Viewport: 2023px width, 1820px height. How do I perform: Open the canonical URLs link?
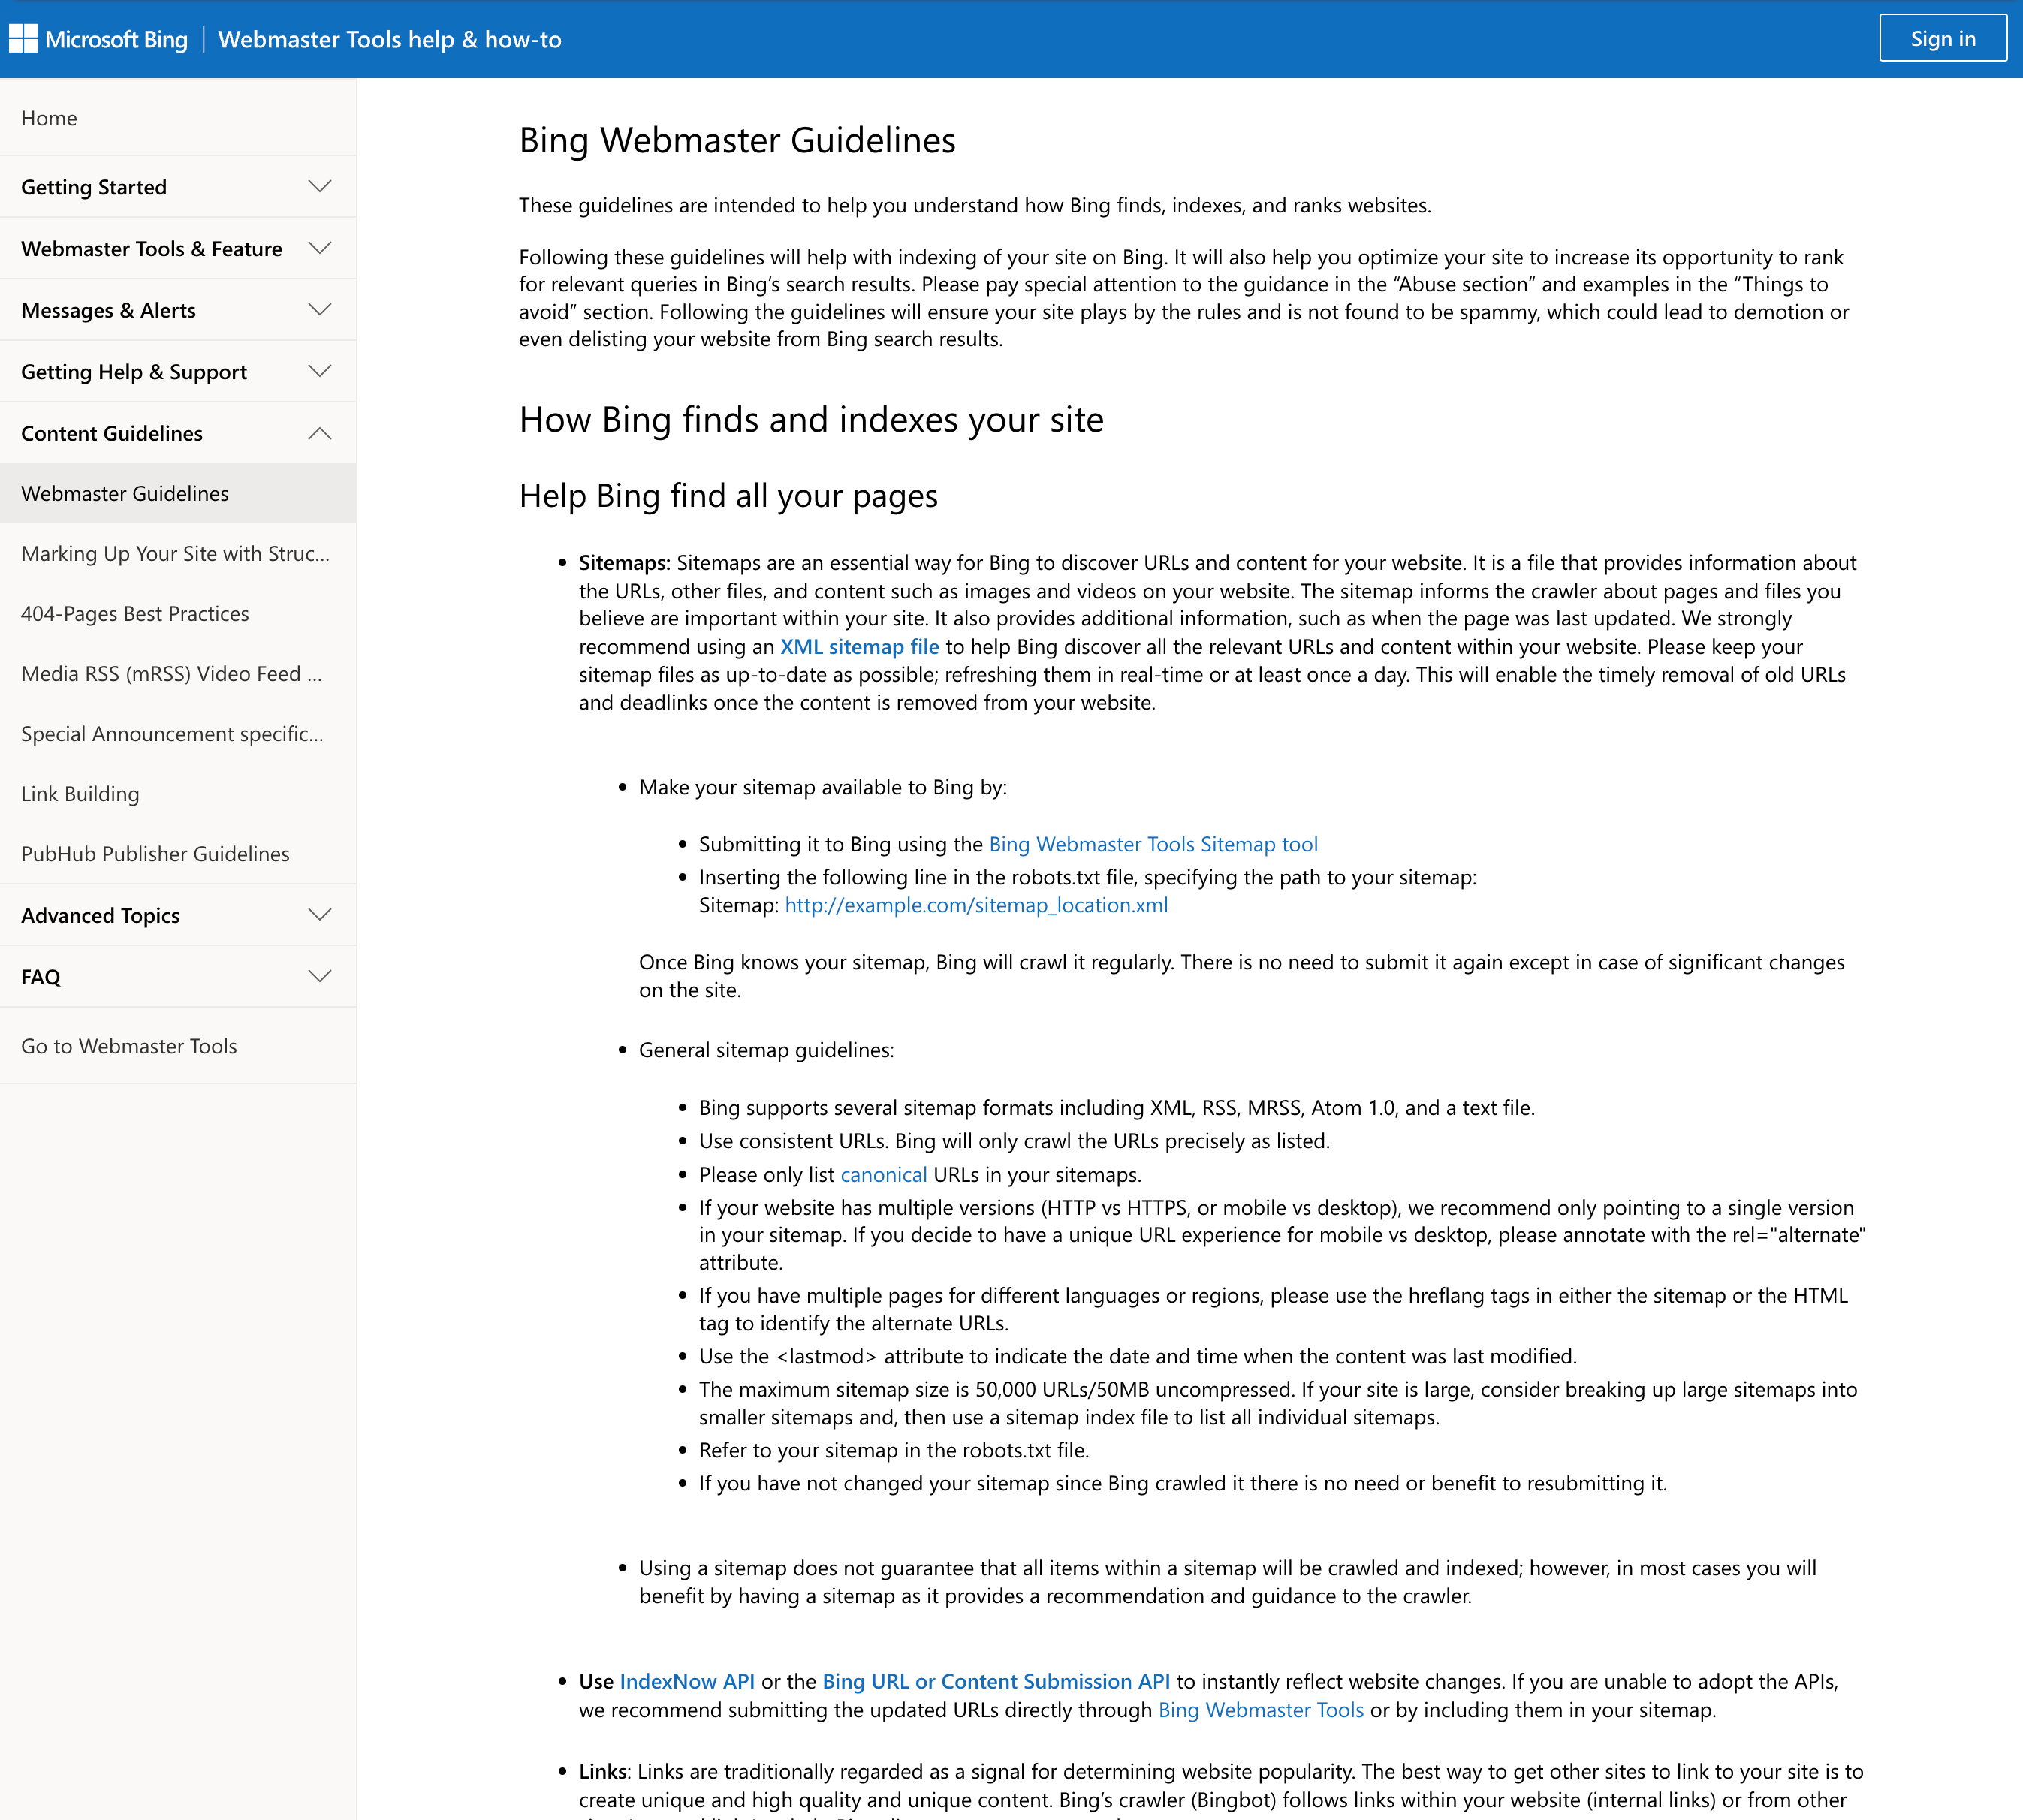[x=882, y=1174]
